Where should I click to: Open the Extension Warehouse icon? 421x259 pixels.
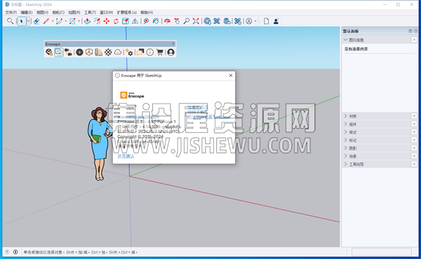click(217, 21)
